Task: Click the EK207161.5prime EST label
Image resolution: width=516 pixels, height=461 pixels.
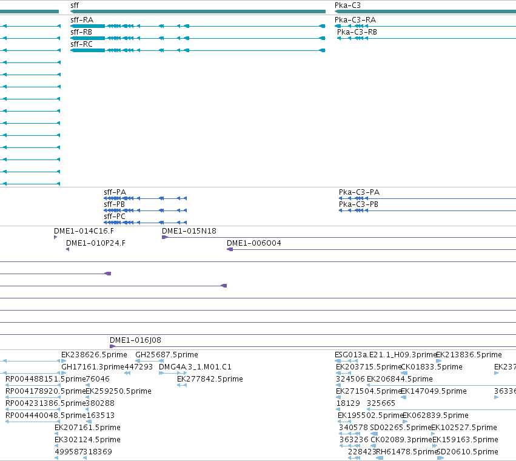Action: click(x=87, y=428)
